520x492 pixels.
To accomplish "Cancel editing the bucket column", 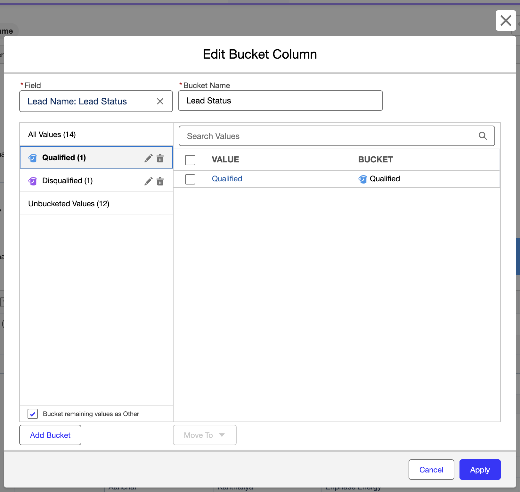I will (x=431, y=470).
